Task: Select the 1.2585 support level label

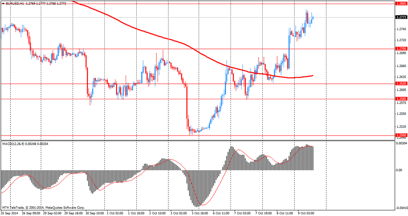Action: [401, 99]
